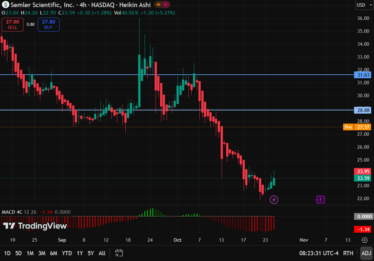The image size is (374, 261).
Task: Select the 1D time range
Action: 7,253
